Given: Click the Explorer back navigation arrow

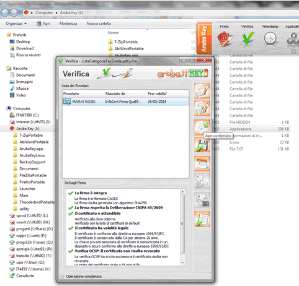Looking at the screenshot, I should [x=5, y=13].
